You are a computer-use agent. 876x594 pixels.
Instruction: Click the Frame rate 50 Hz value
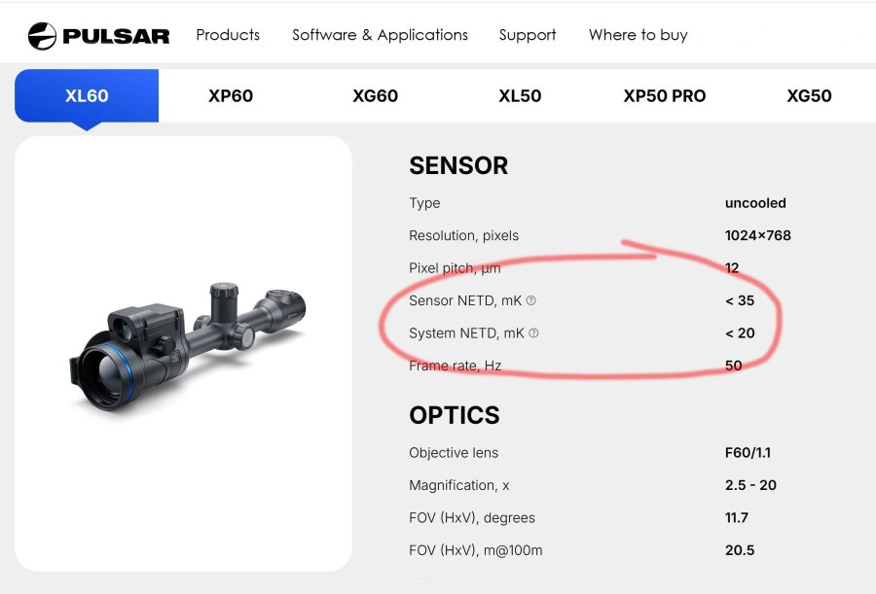733,366
